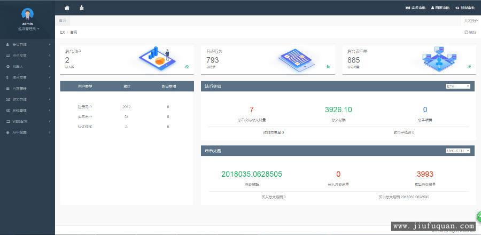481x235 pixels.
Task: Open the UVC/ETH trading pair dropdown
Action: click(458, 151)
